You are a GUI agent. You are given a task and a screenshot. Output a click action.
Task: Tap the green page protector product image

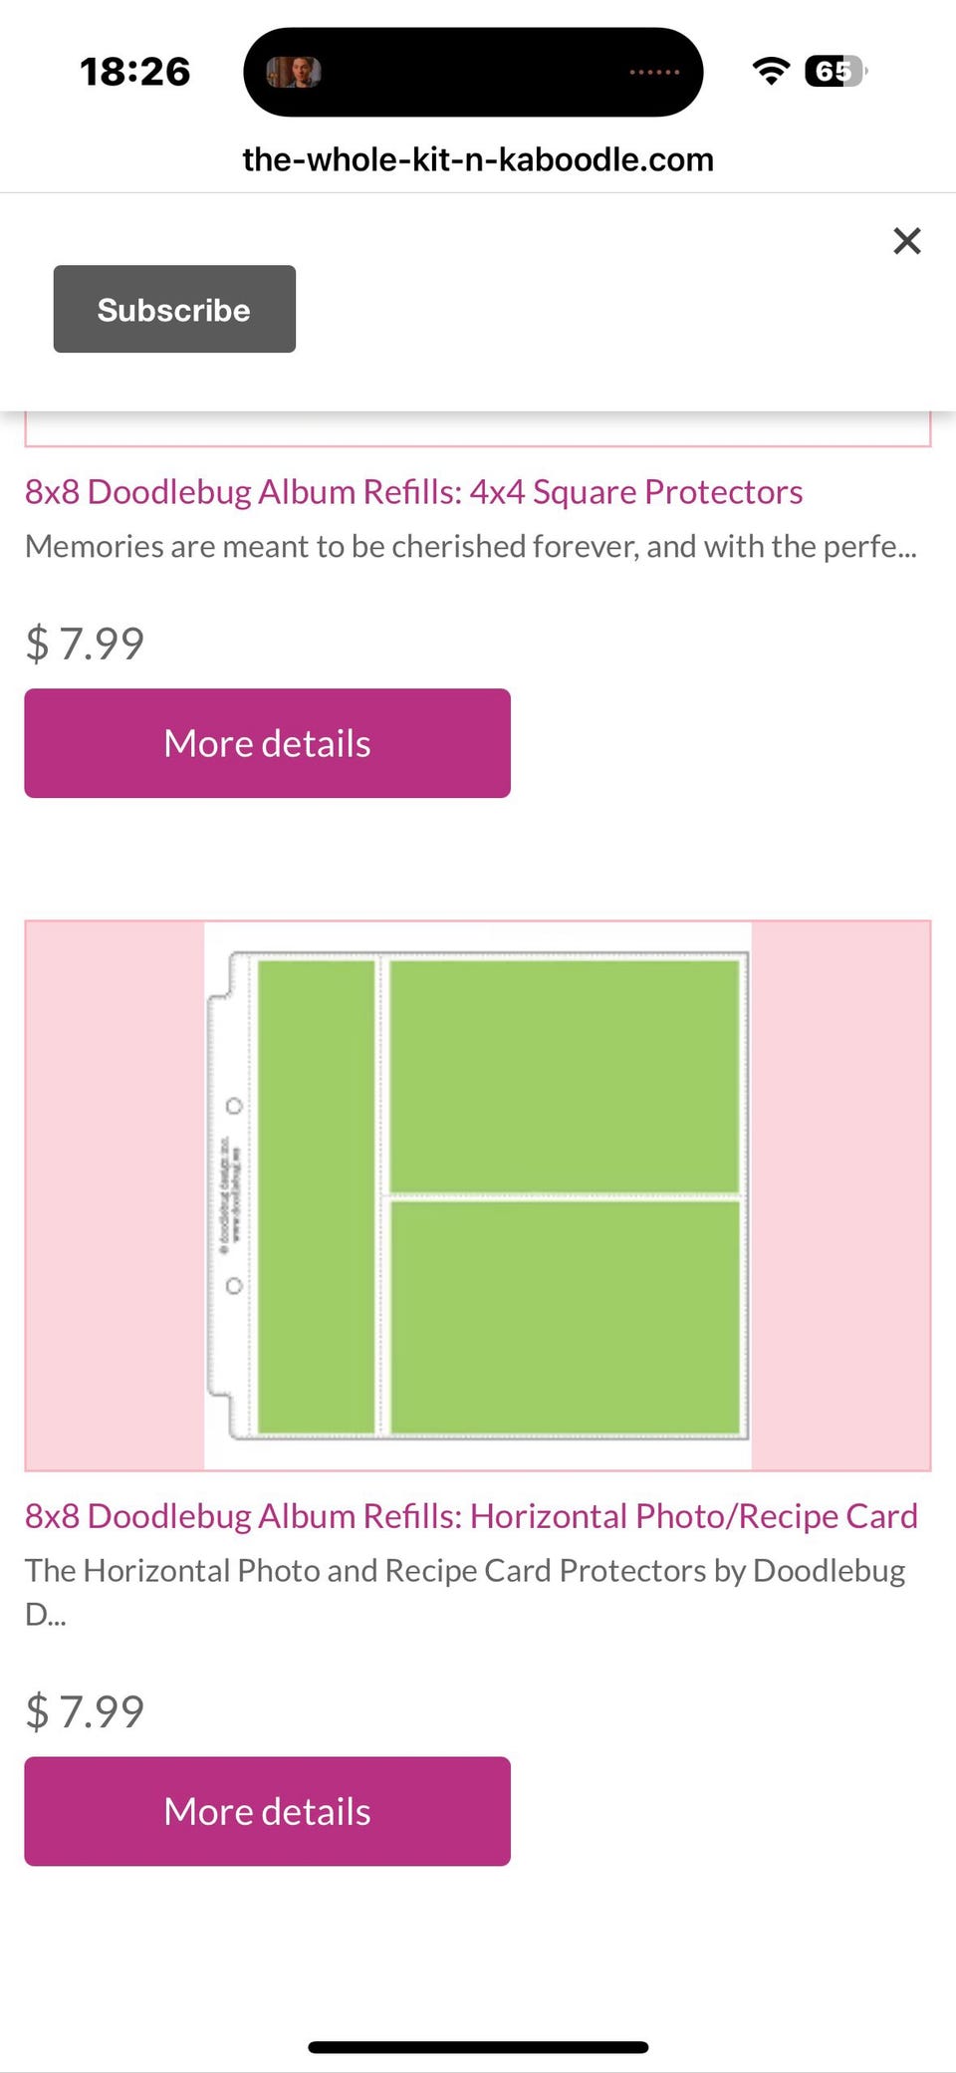coord(478,1195)
